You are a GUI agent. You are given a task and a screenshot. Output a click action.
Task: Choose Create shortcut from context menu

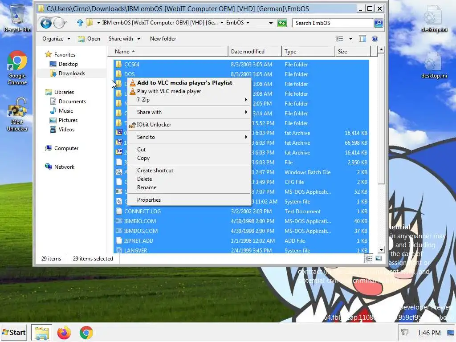pyautogui.click(x=189, y=171)
